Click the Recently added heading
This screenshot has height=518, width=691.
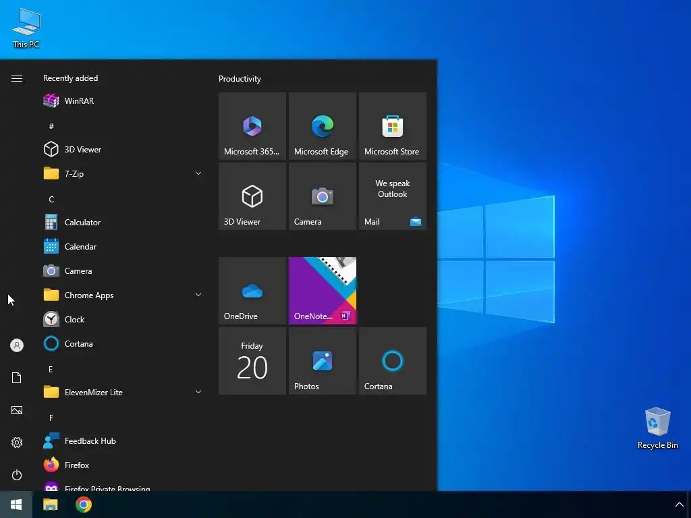pyautogui.click(x=70, y=78)
